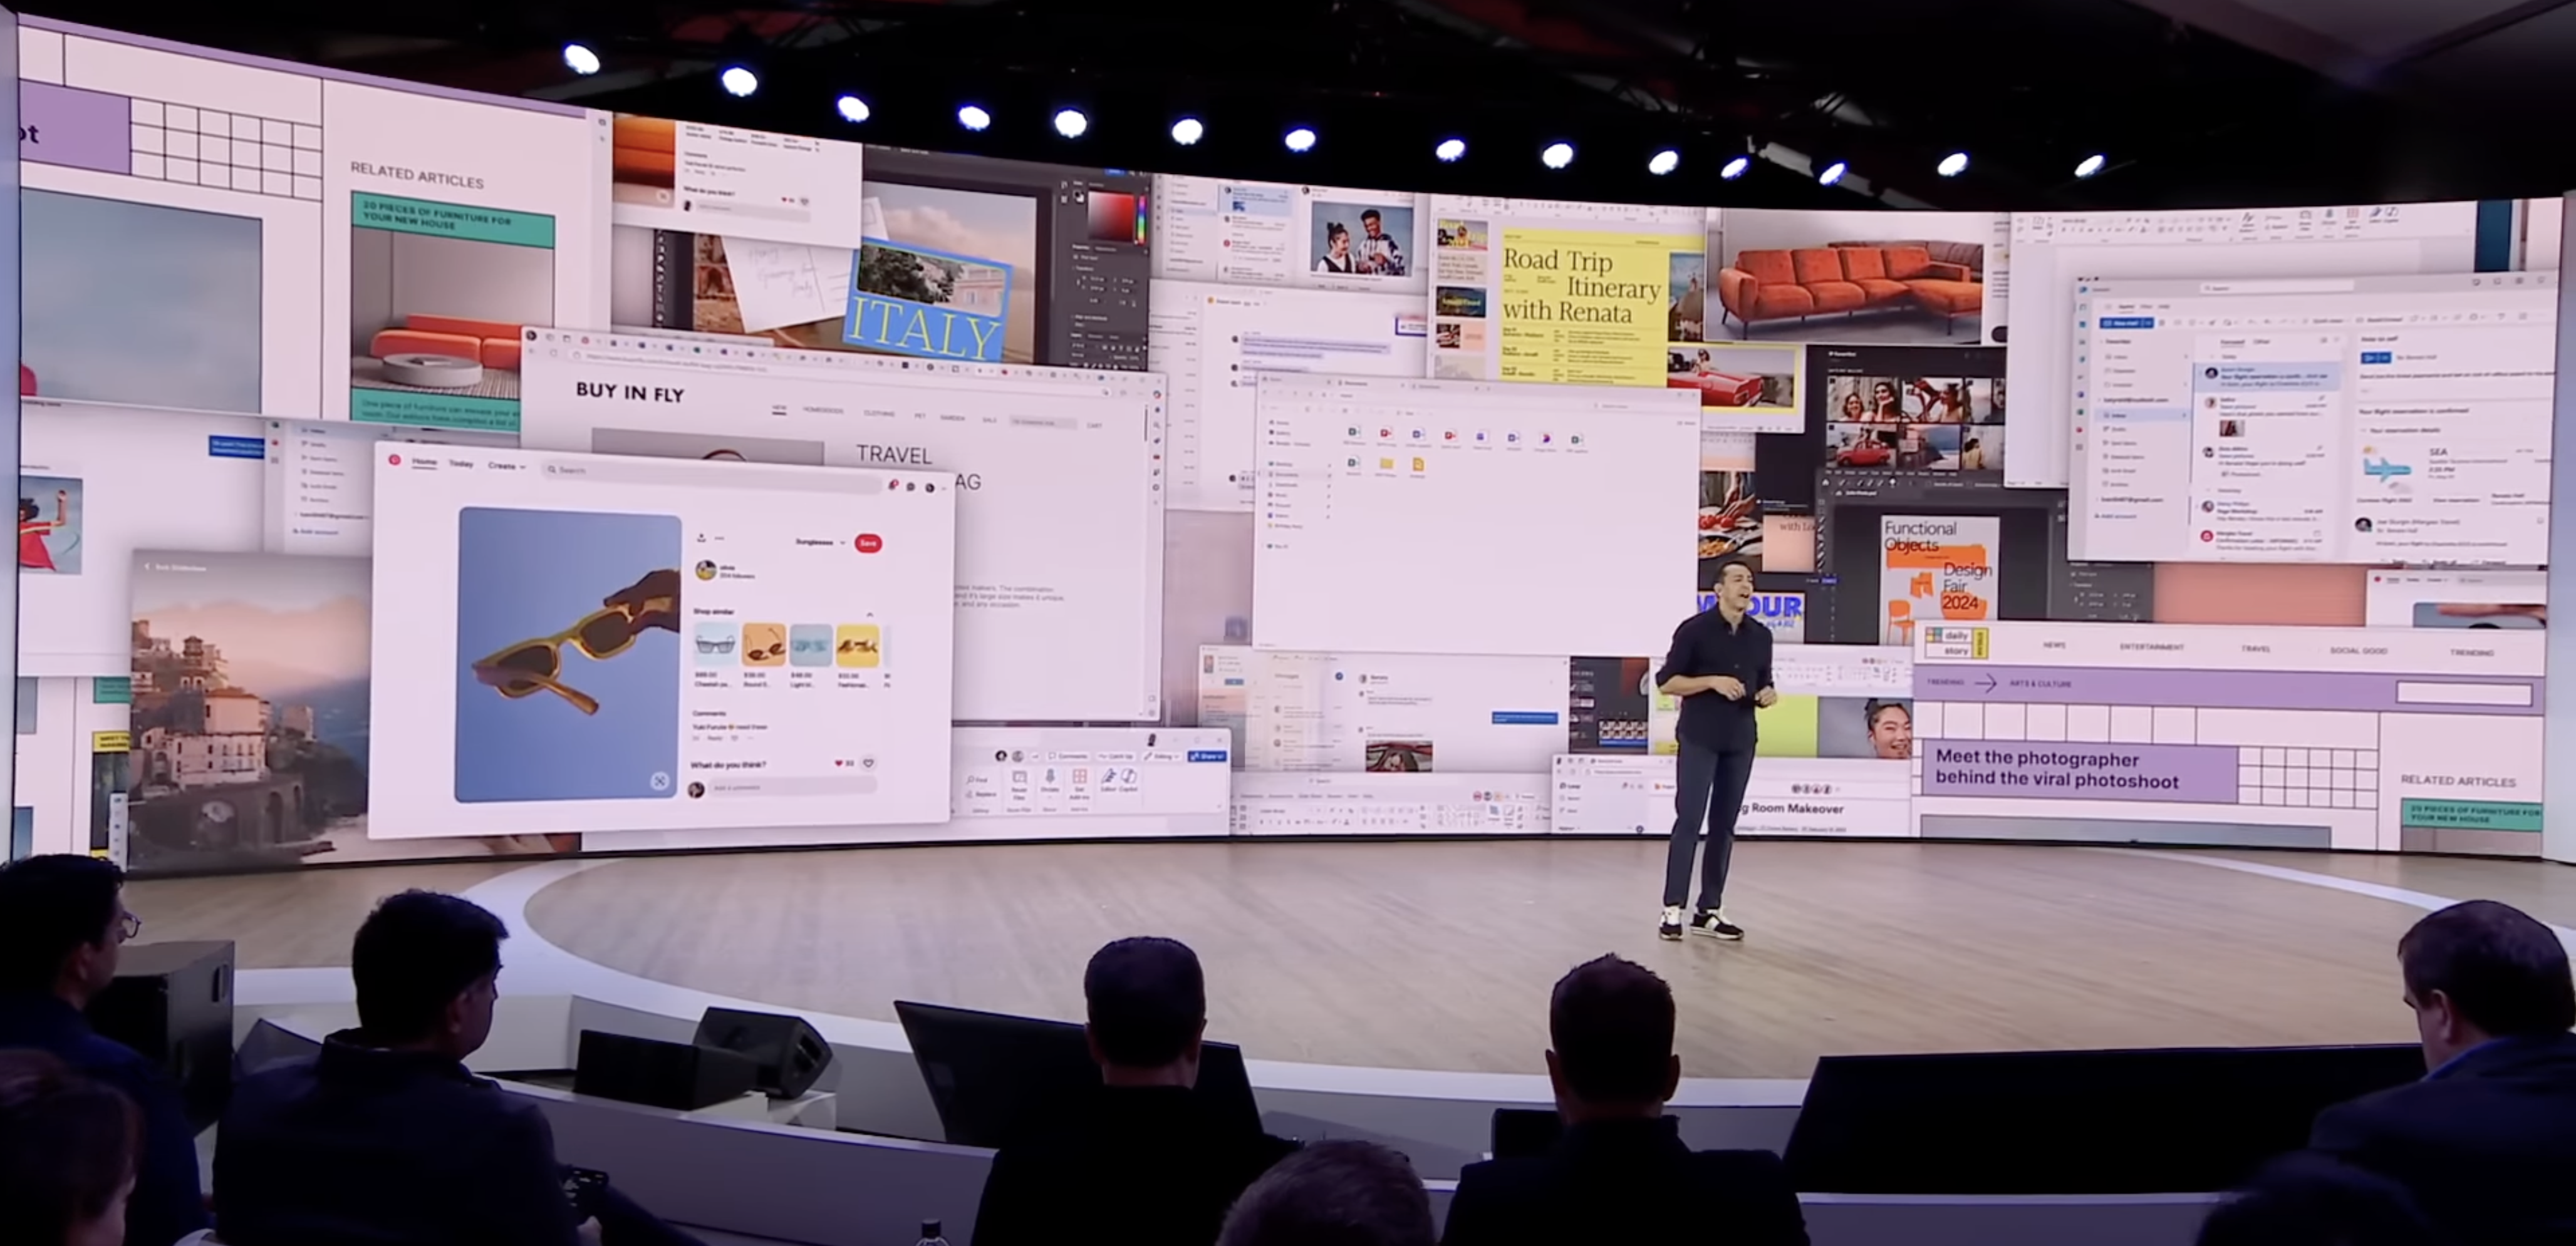Open the Create dropdown in Pinterest

507,466
